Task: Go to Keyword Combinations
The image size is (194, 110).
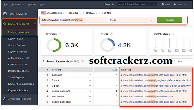Action: (21, 84)
